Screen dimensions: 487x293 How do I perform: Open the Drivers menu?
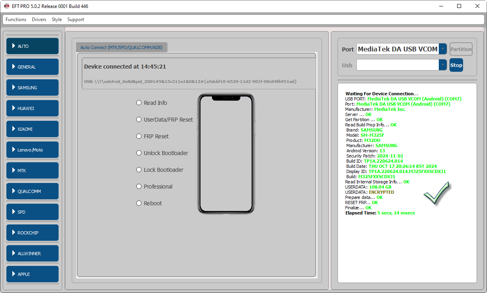(x=39, y=20)
